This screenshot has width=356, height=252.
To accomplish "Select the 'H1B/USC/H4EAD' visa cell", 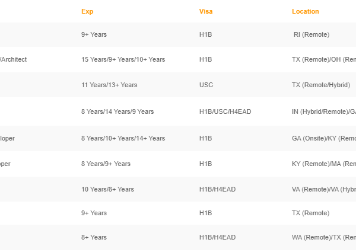I will [x=225, y=111].
